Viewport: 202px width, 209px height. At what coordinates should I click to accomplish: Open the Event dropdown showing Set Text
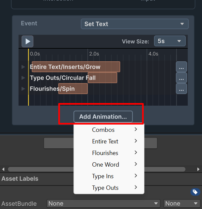pyautogui.click(x=135, y=24)
